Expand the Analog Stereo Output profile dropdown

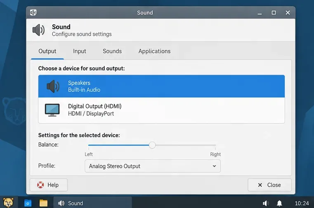[x=153, y=166]
